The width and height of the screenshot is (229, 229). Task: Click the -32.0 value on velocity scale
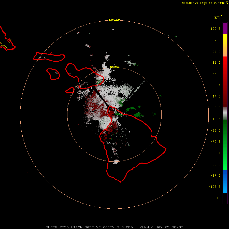216,131
